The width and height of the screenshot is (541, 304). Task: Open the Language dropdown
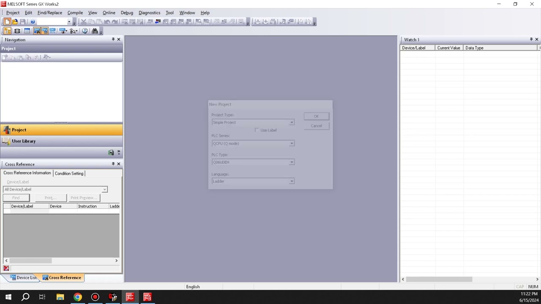point(291,181)
